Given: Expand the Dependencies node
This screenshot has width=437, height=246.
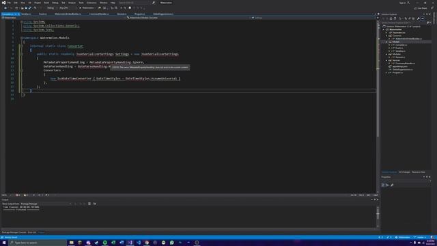Looking at the screenshot, I should (x=386, y=33).
